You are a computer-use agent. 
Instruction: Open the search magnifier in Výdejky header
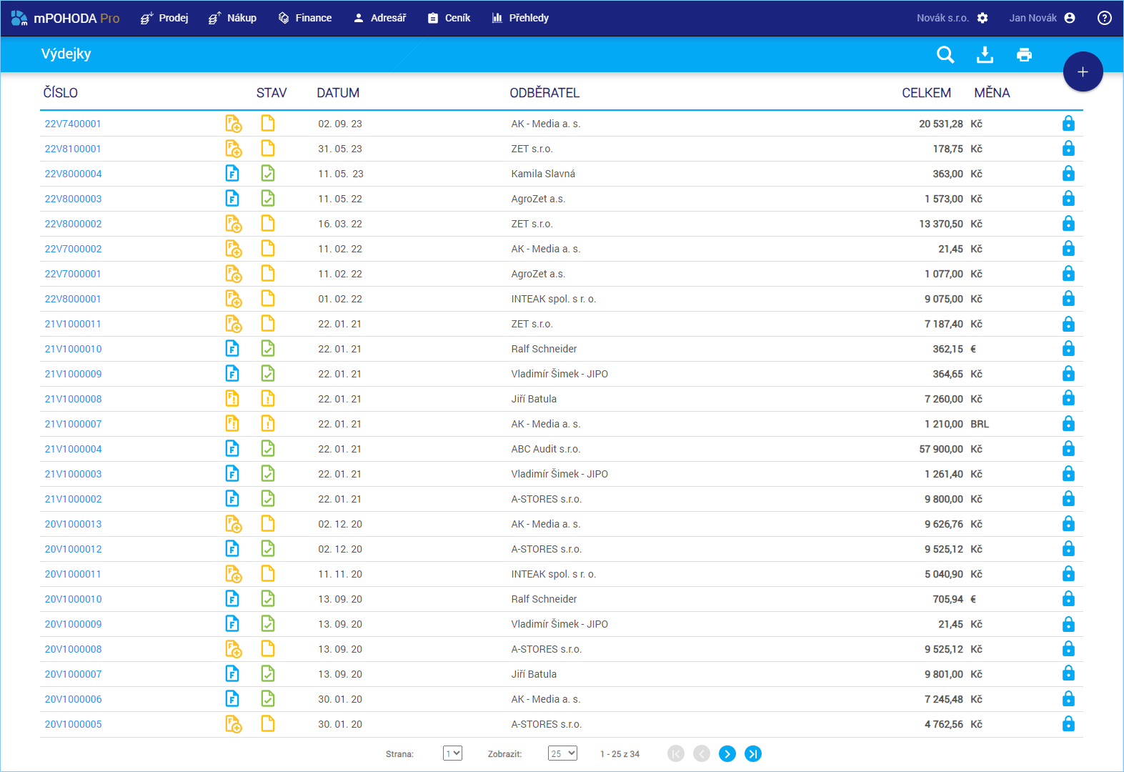(945, 54)
